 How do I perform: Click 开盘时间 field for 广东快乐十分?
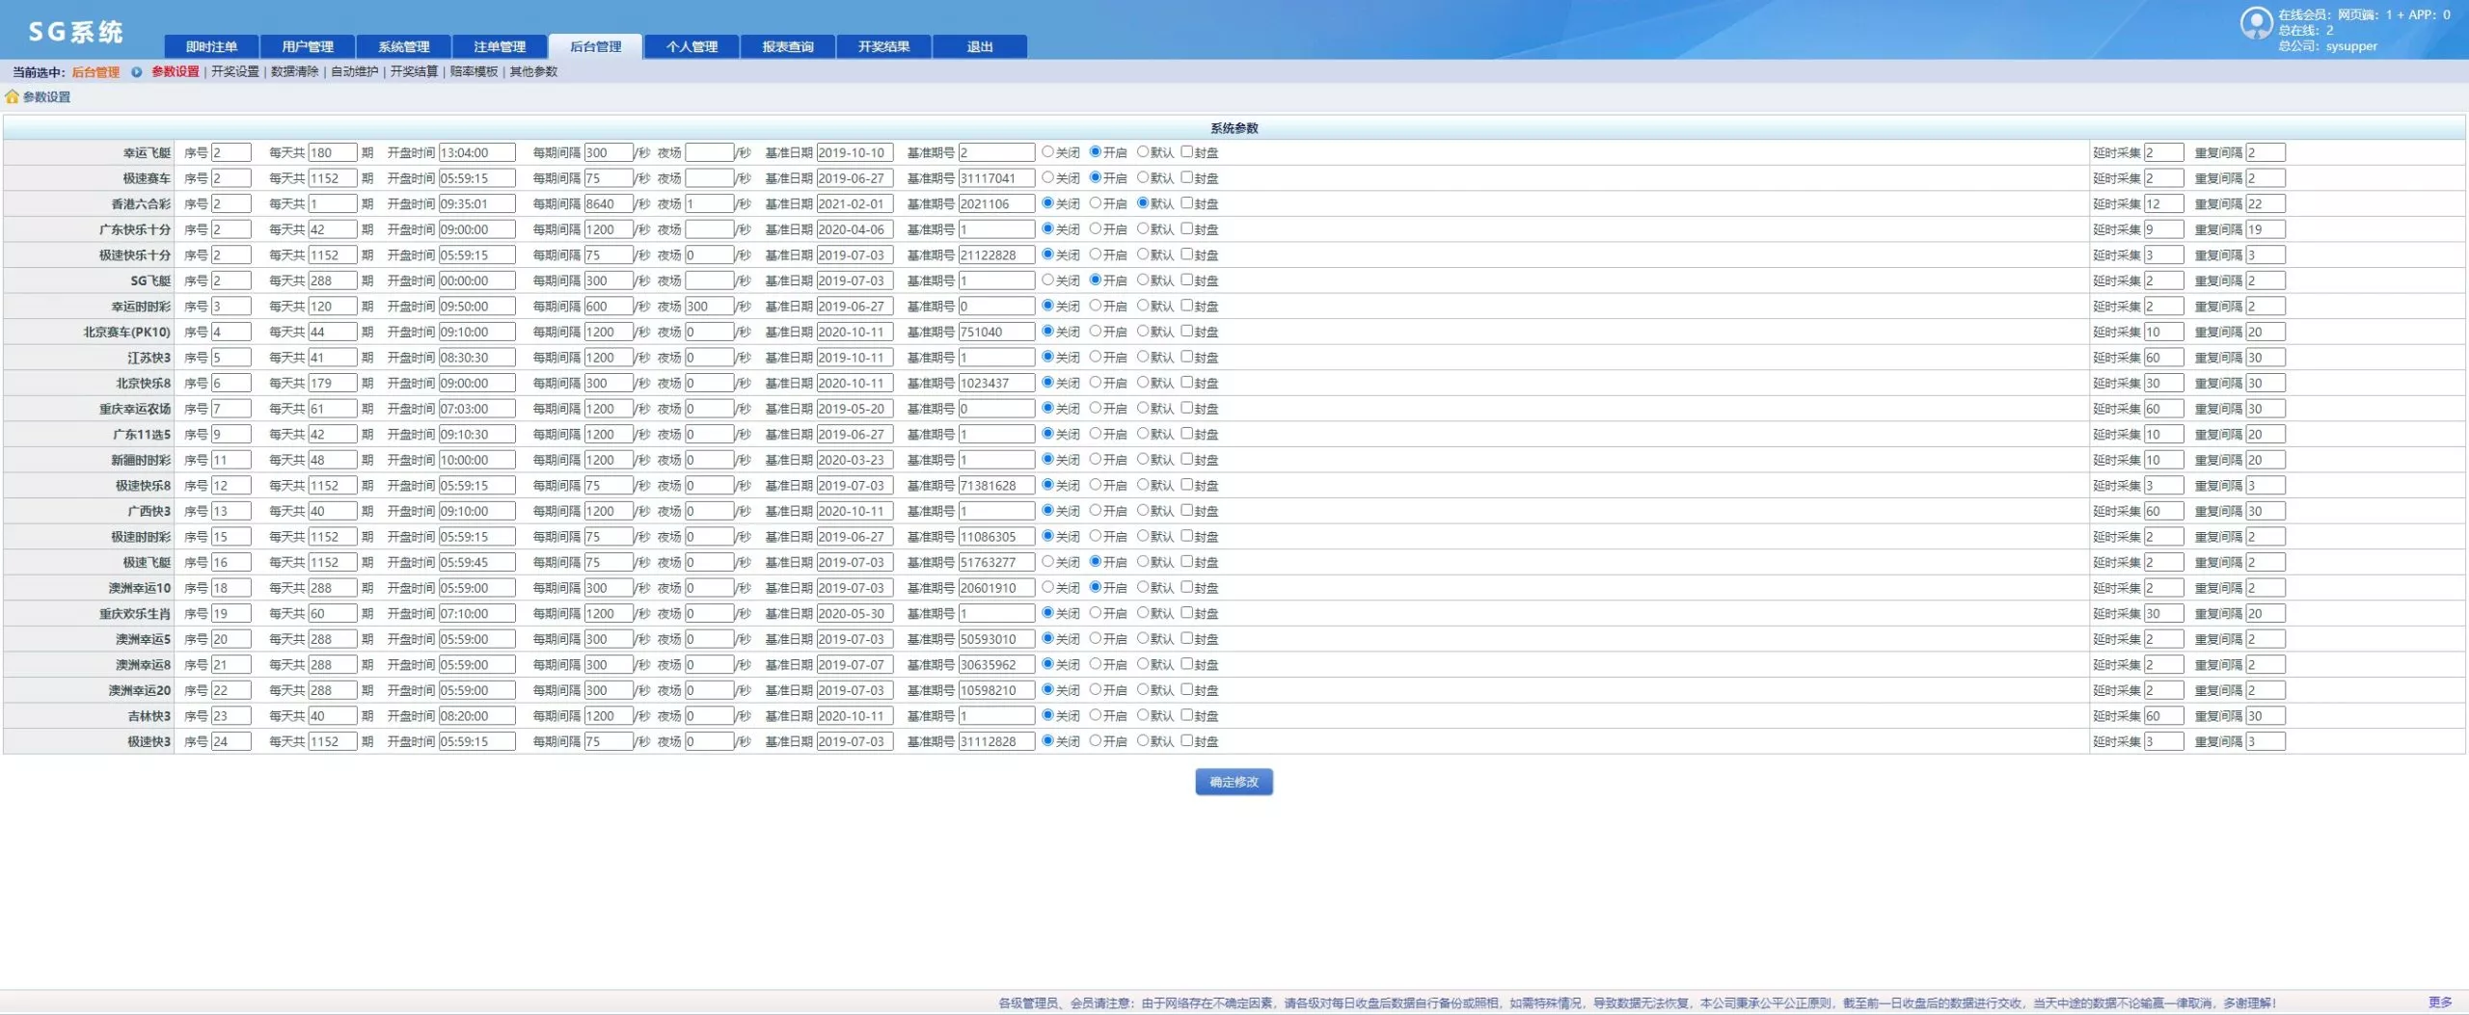(476, 229)
